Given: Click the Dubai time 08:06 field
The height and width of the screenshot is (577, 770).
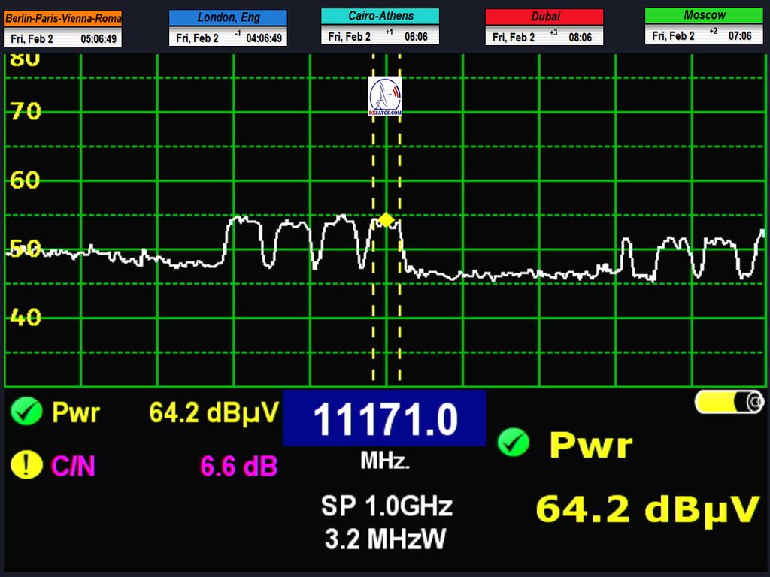Looking at the screenshot, I should pyautogui.click(x=580, y=37).
